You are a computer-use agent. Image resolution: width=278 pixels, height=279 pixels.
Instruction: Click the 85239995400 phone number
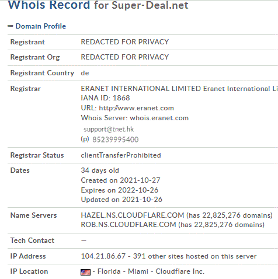(x=115, y=139)
